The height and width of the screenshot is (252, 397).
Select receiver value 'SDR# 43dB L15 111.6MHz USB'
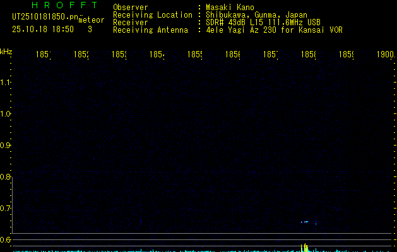tap(263, 23)
